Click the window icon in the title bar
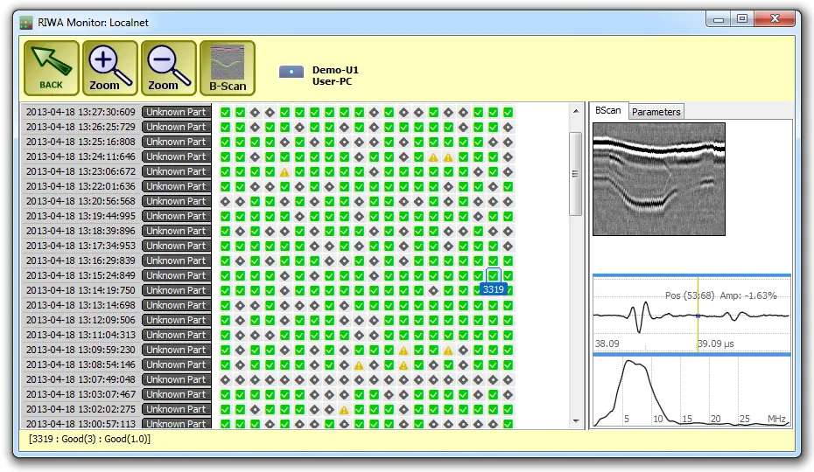Viewport: 814px width, 472px height. (x=26, y=22)
